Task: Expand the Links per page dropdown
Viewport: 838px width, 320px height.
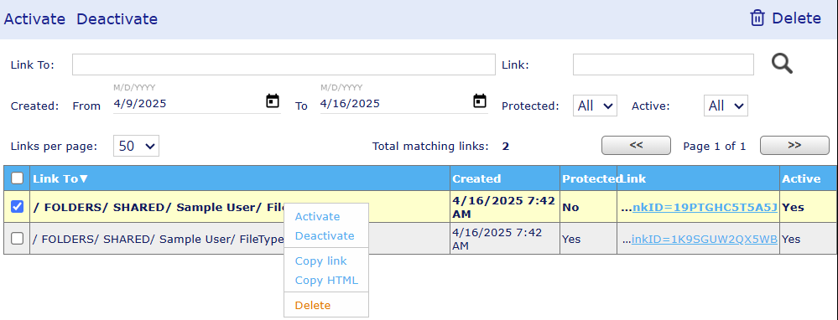Action: coord(136,146)
